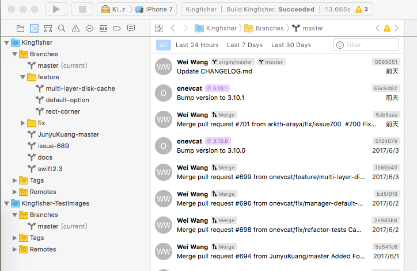Open the Symbol navigator icon
Viewport: 417px width, 271px height.
[x=48, y=28]
